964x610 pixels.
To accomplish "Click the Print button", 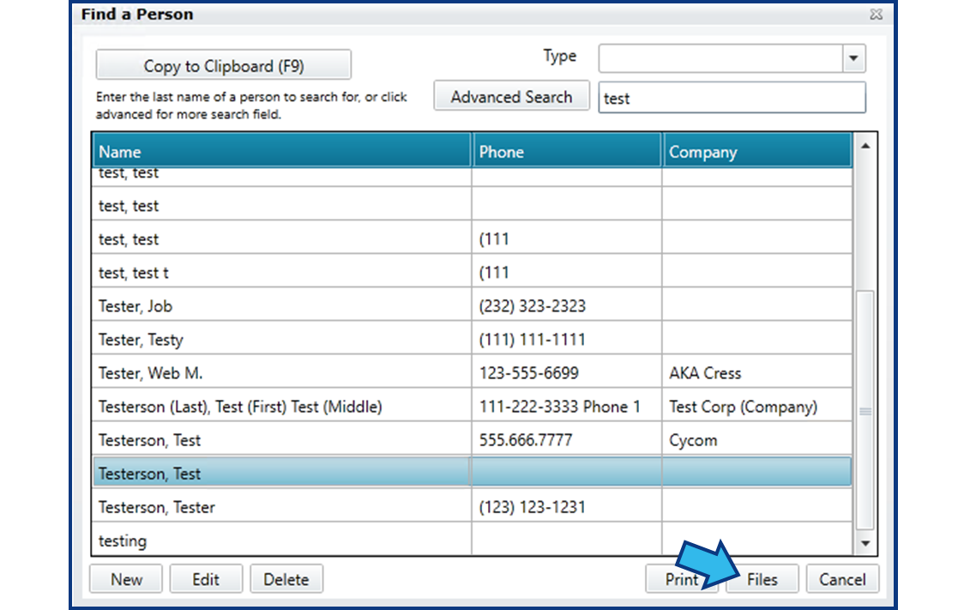I will tap(681, 578).
